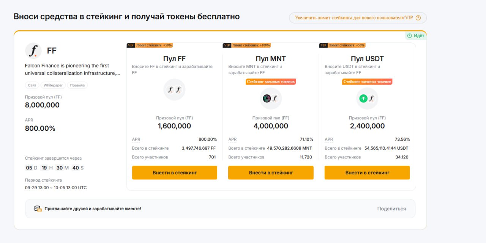
Task: Click VIP badge on the USDT pool
Action: (323, 45)
